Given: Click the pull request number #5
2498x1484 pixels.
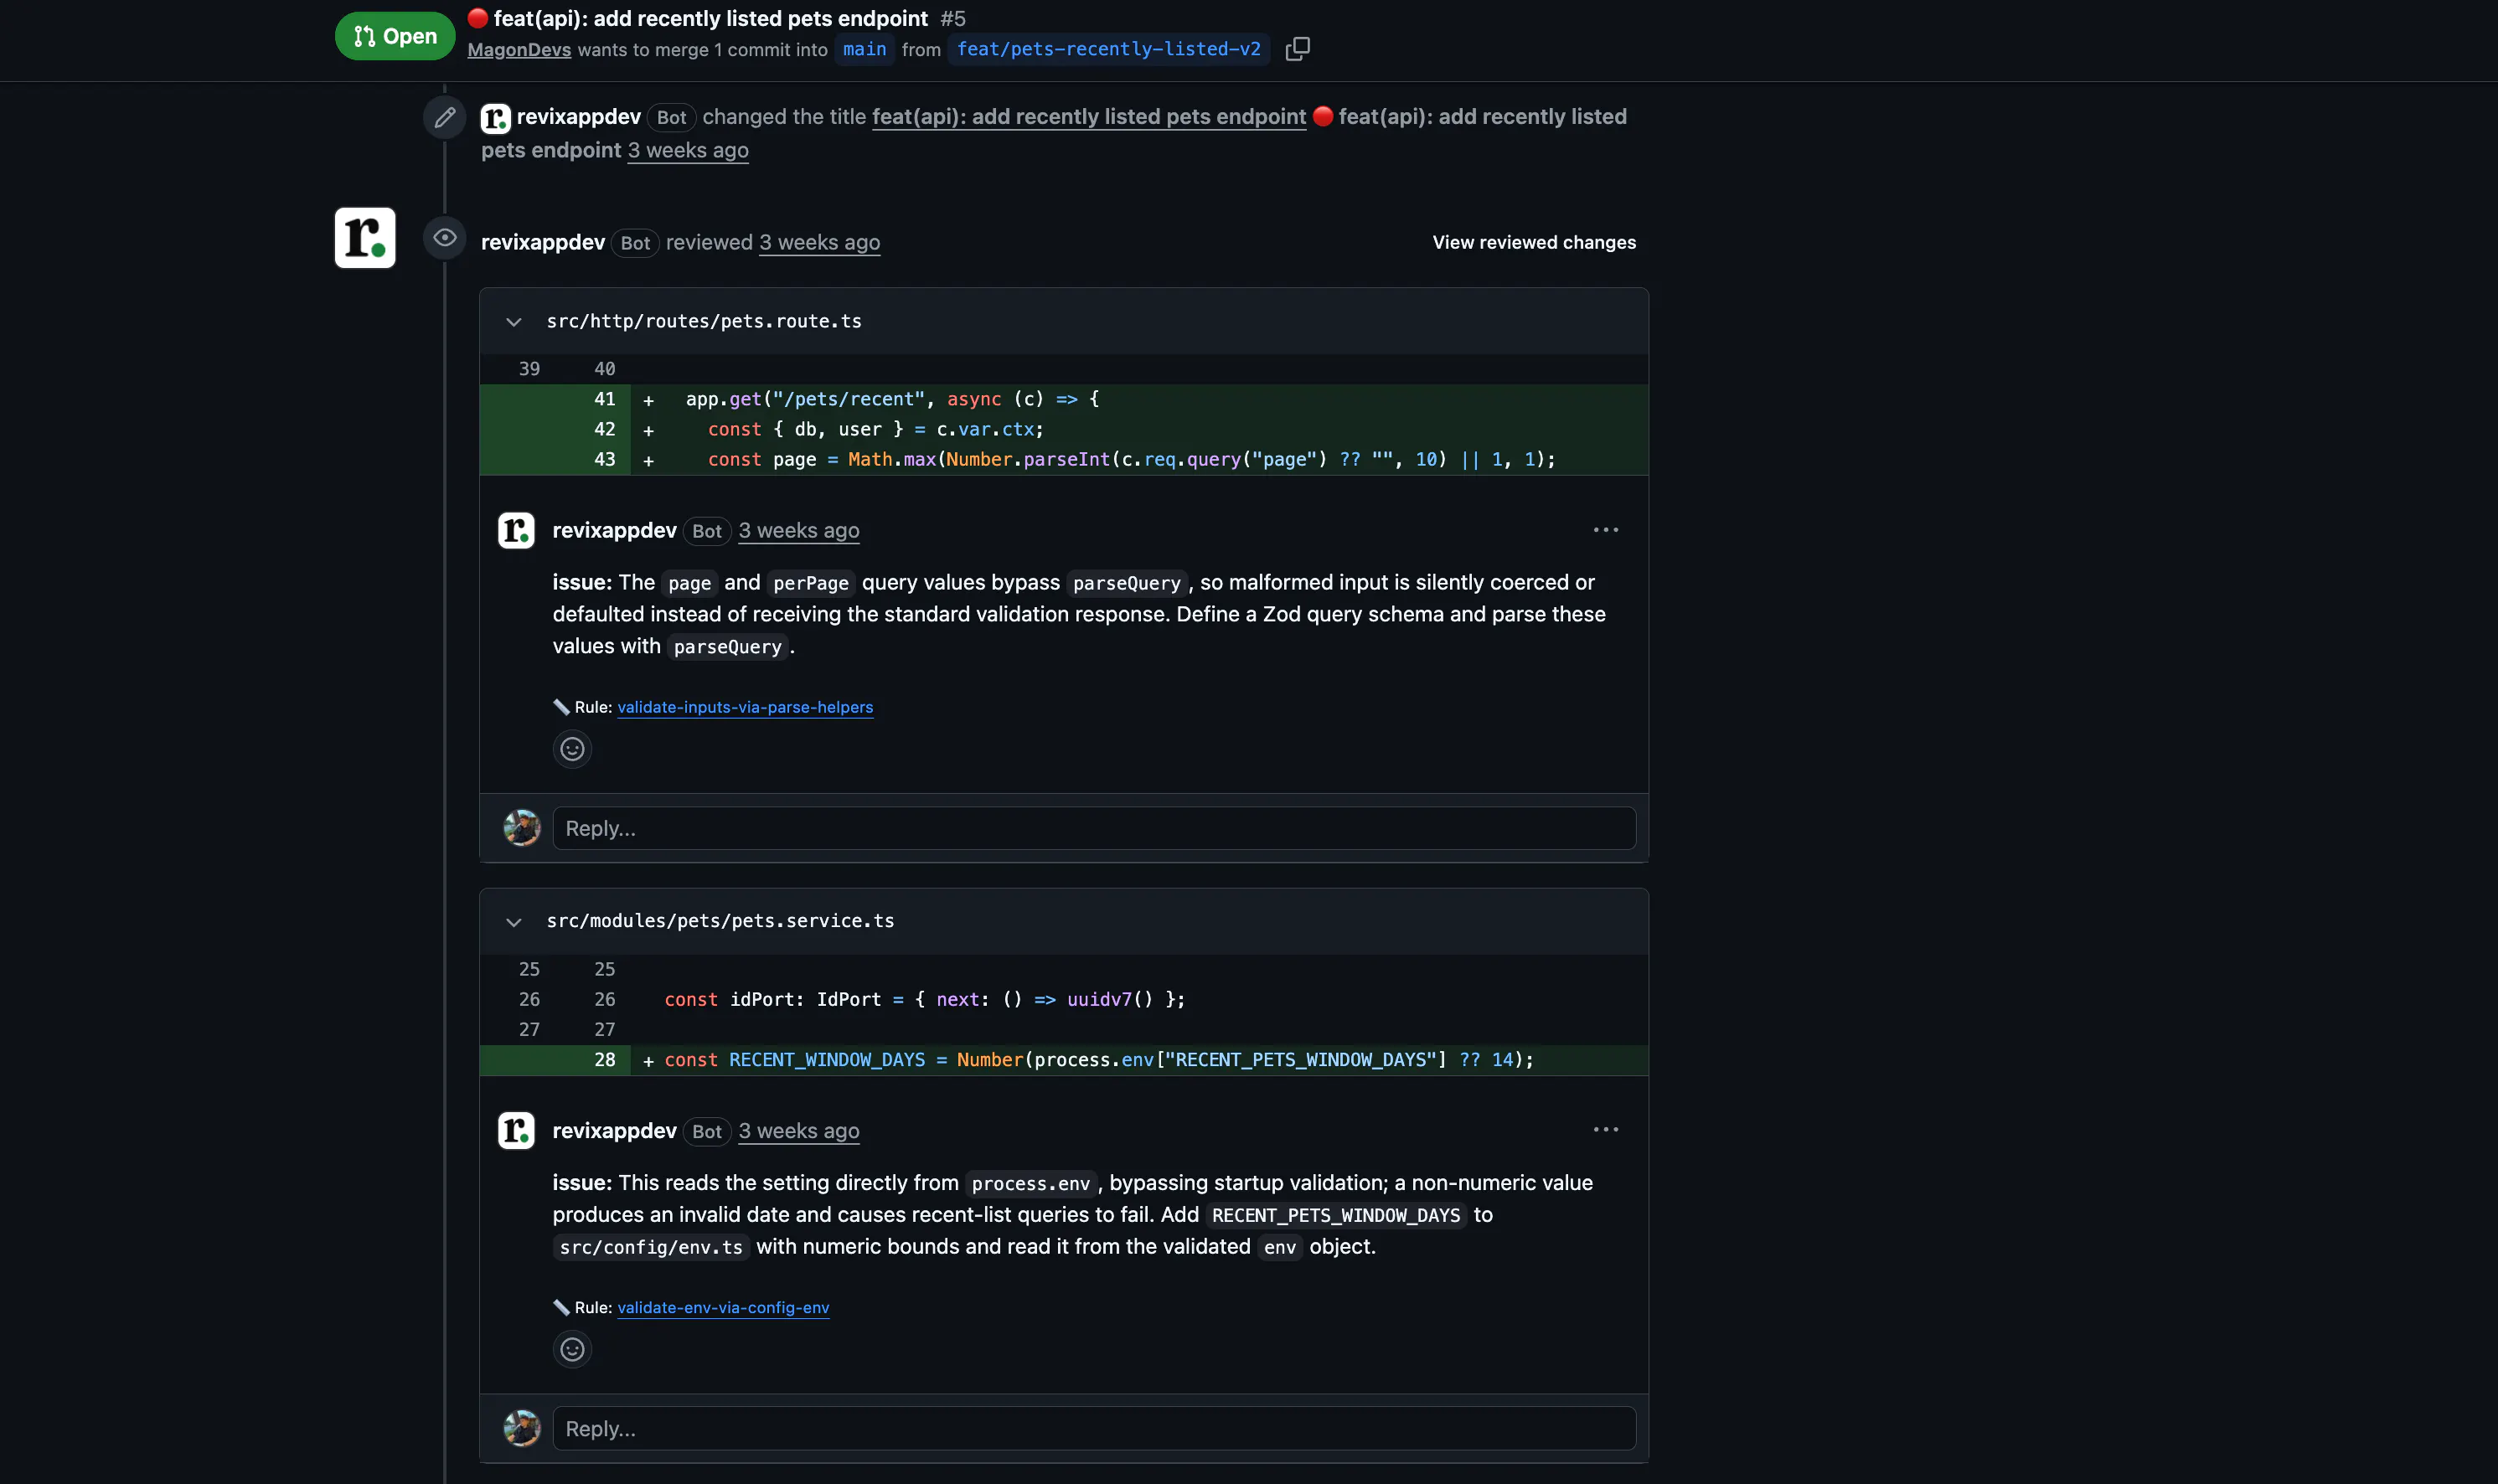Looking at the screenshot, I should (953, 18).
